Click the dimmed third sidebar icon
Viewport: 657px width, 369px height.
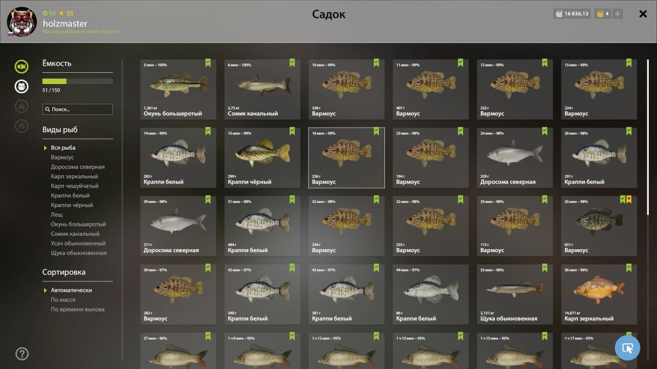point(21,106)
